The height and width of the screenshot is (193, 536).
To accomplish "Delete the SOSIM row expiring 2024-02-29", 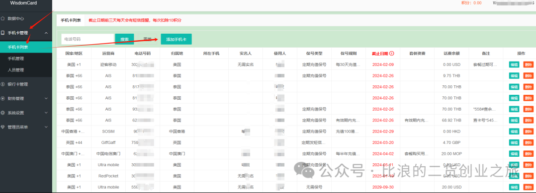I will click(528, 131).
